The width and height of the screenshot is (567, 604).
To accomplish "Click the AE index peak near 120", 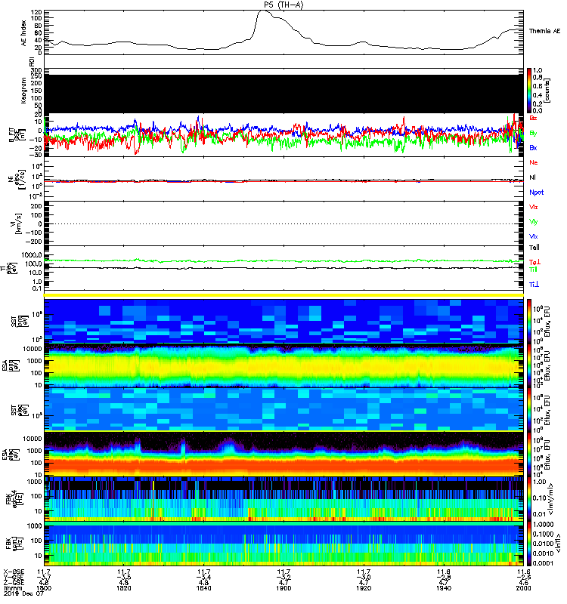I will coord(263,11).
